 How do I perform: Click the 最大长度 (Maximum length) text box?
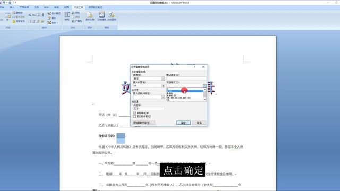click(x=148, y=86)
